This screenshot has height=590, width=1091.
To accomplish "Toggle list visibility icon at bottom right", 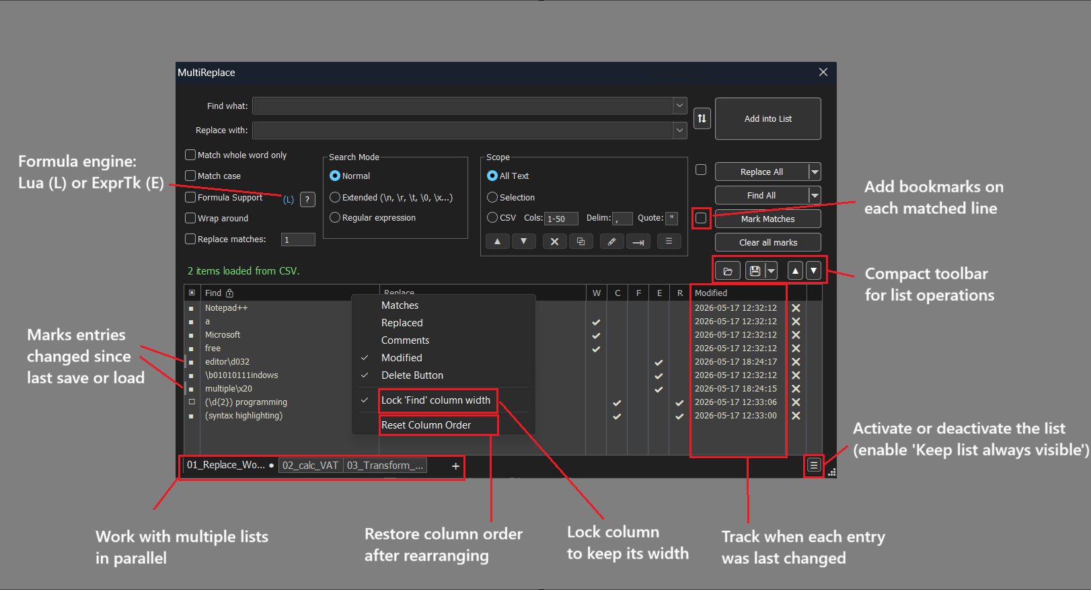I will click(x=814, y=465).
